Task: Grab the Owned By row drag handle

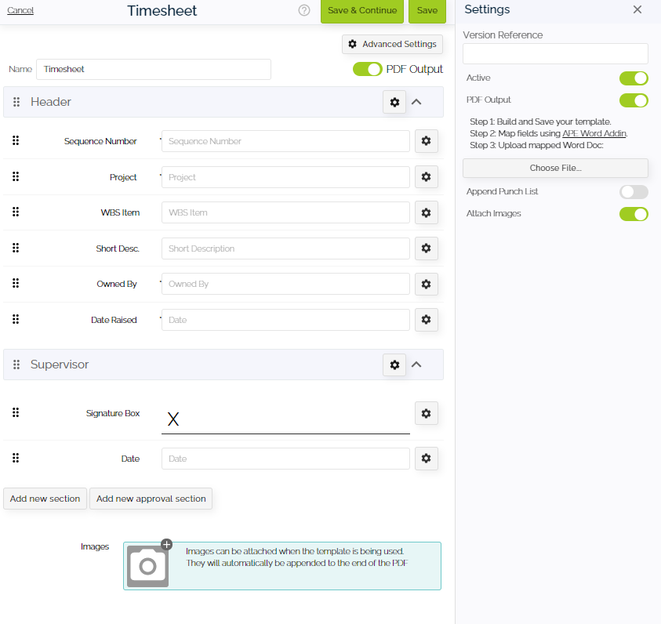Action: 16,283
